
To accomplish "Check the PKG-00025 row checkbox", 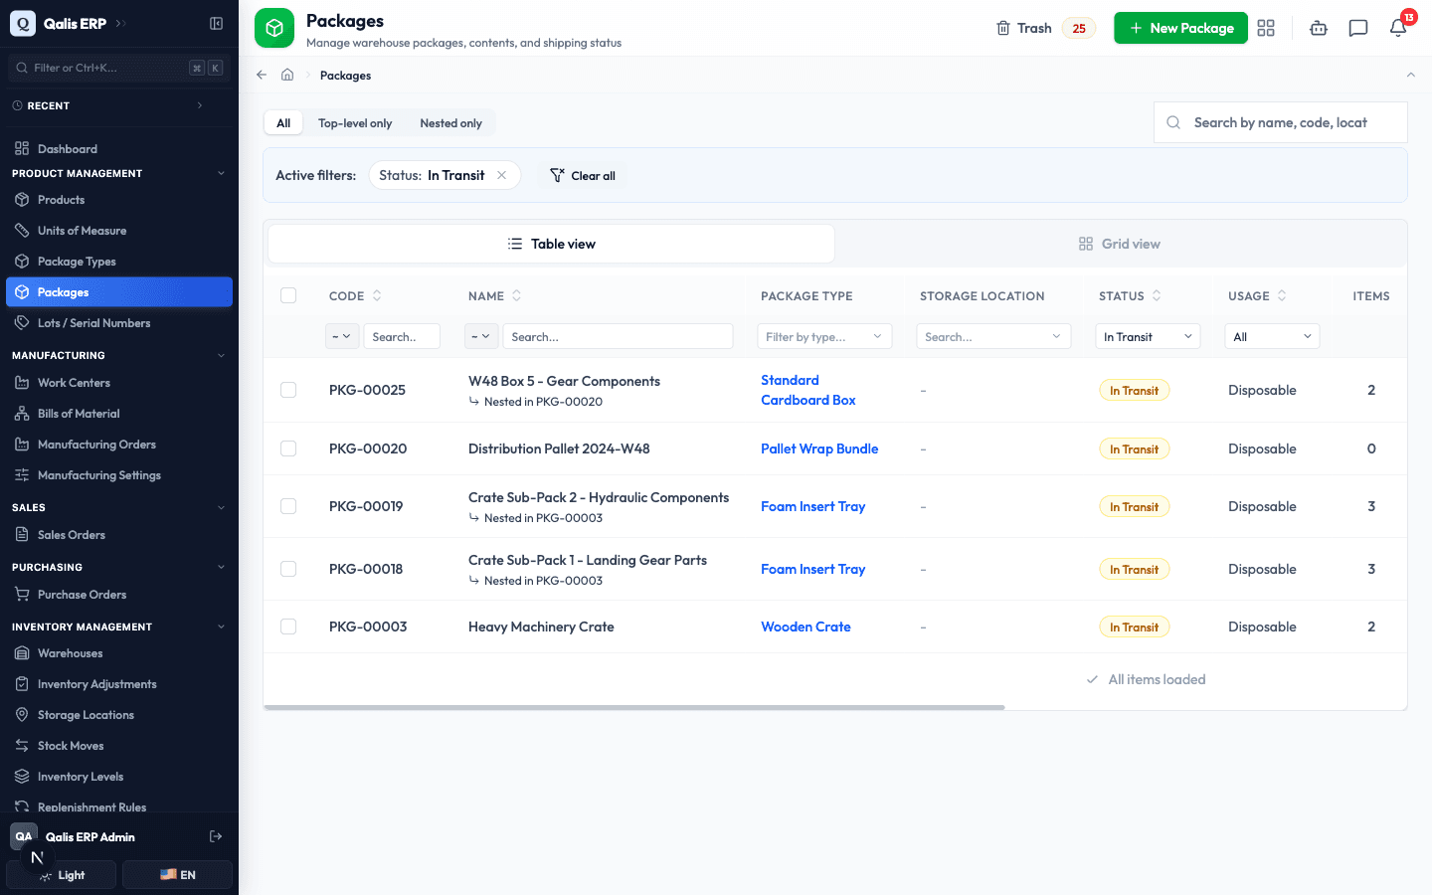I will 288,390.
